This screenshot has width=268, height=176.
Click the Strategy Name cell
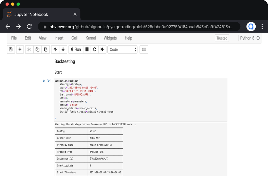click(71, 145)
